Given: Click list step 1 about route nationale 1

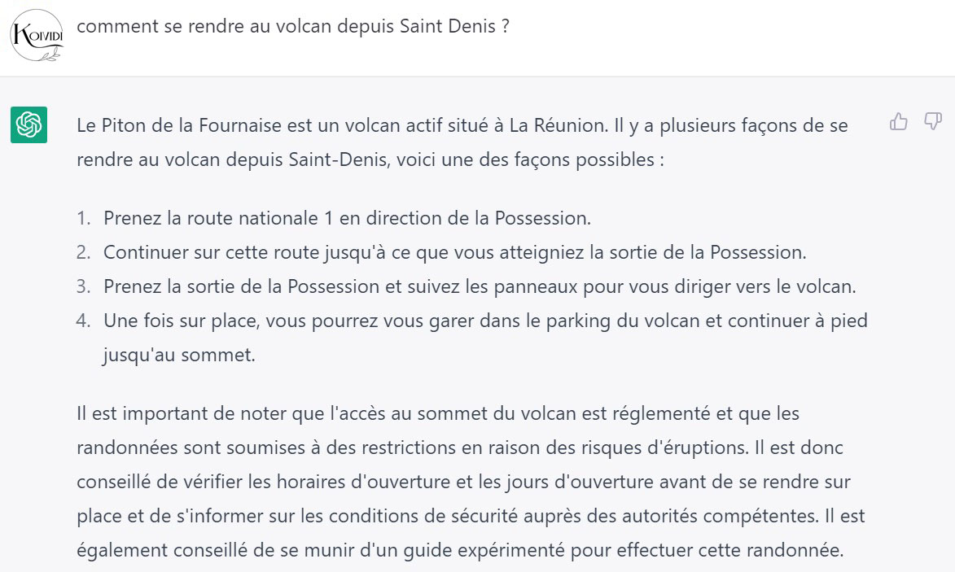Looking at the screenshot, I should point(347,218).
